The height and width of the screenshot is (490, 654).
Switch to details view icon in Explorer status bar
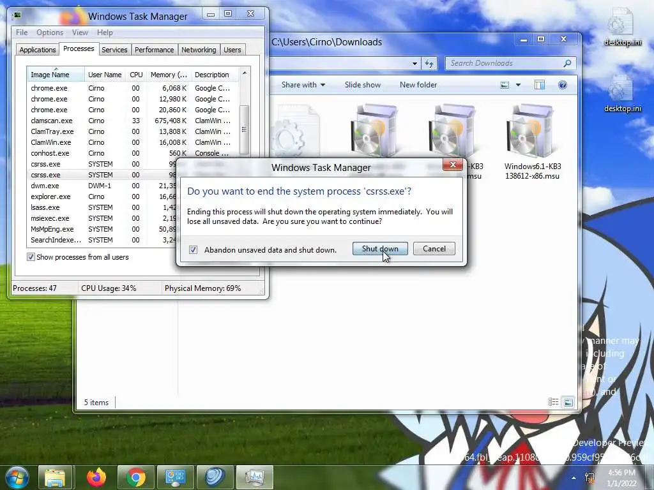point(553,402)
